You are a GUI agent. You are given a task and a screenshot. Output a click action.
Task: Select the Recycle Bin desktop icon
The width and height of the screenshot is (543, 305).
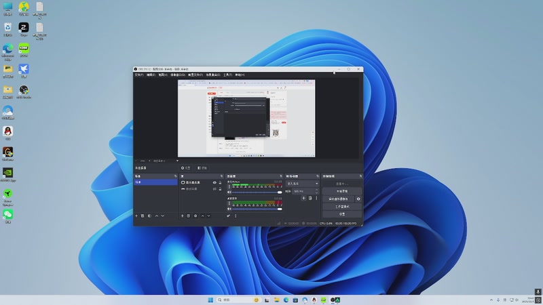pos(7,29)
